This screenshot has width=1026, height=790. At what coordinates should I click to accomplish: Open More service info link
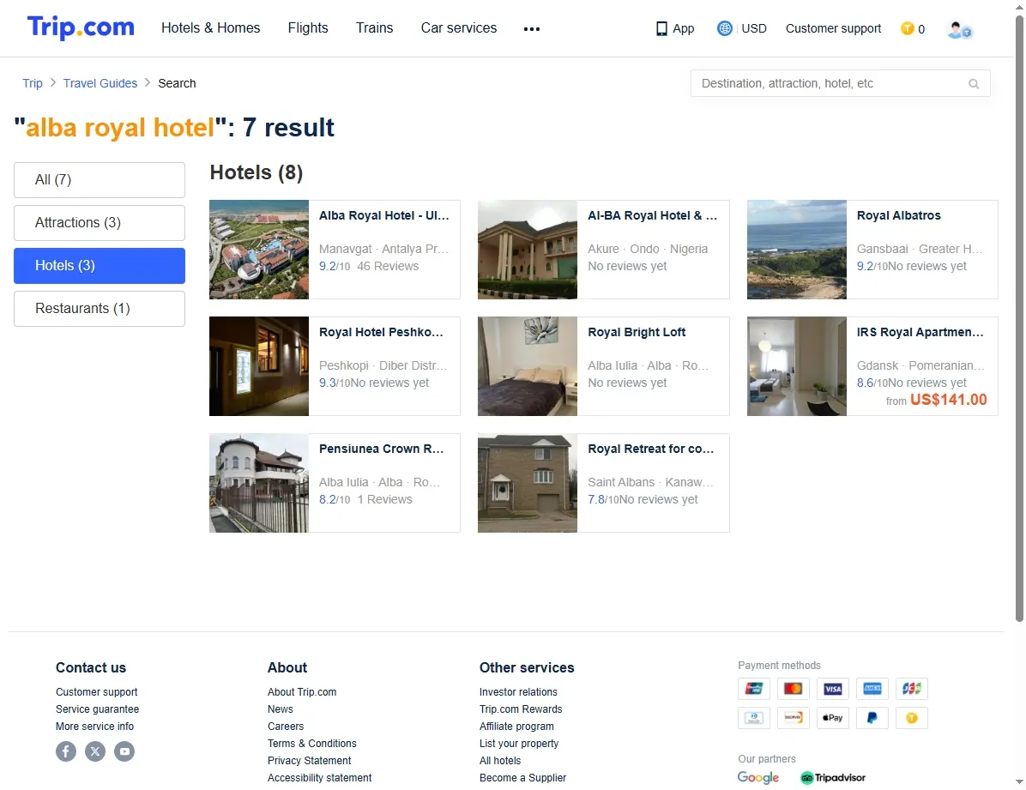[x=94, y=726]
